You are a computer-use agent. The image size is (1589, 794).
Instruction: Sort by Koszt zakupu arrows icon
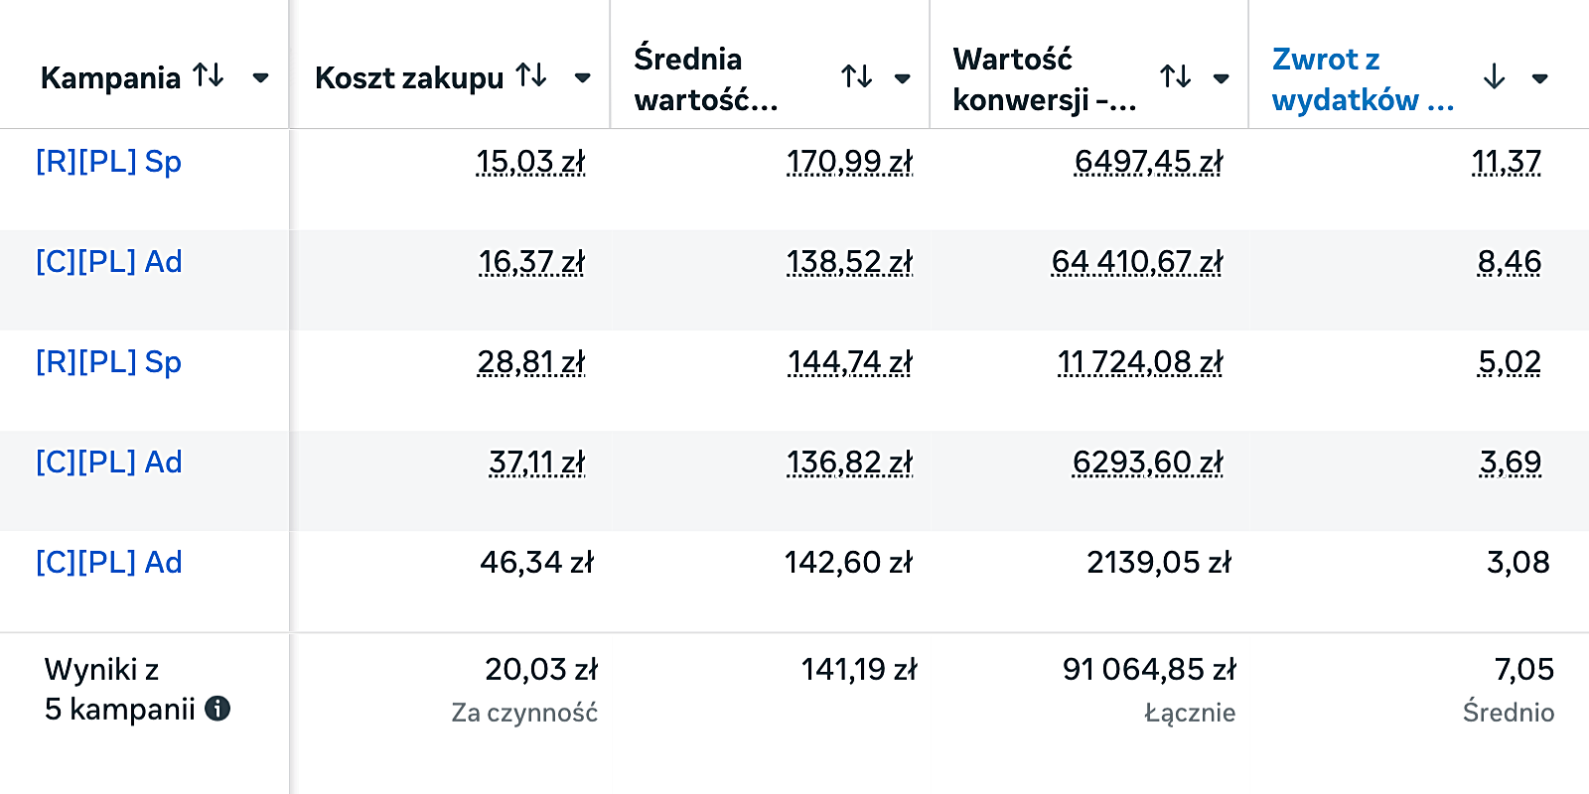pos(531,75)
